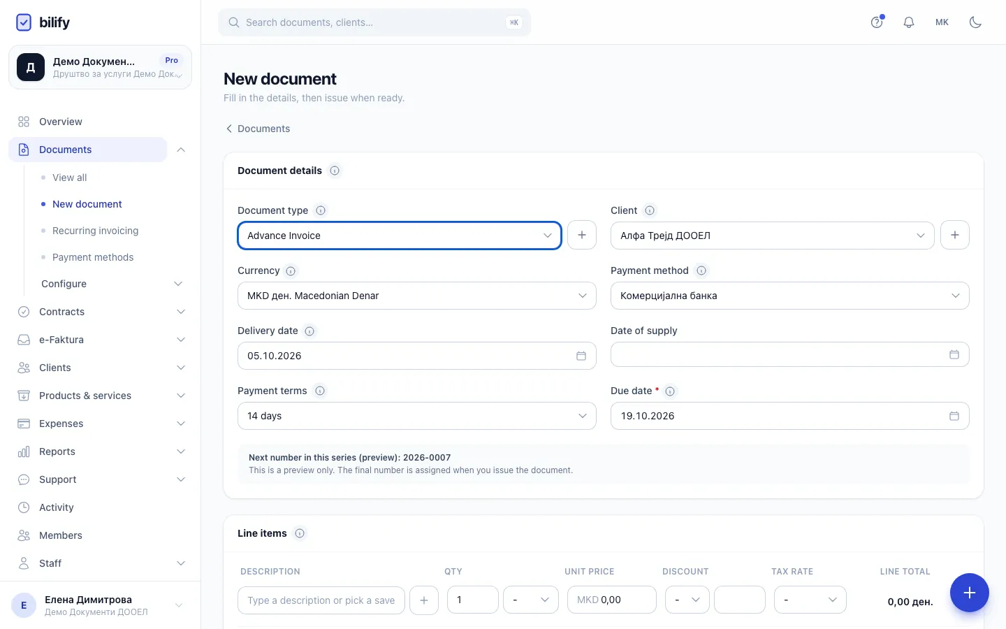The height and width of the screenshot is (629, 1006).
Task: Click line item description field
Action: click(321, 600)
